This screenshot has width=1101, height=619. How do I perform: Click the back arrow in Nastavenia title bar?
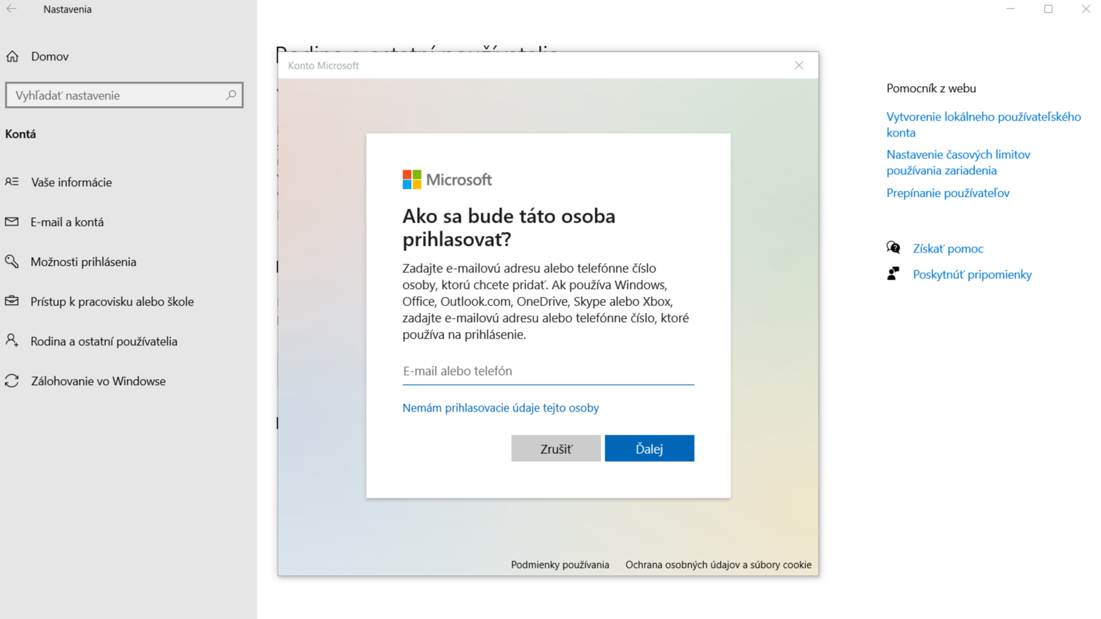point(11,9)
